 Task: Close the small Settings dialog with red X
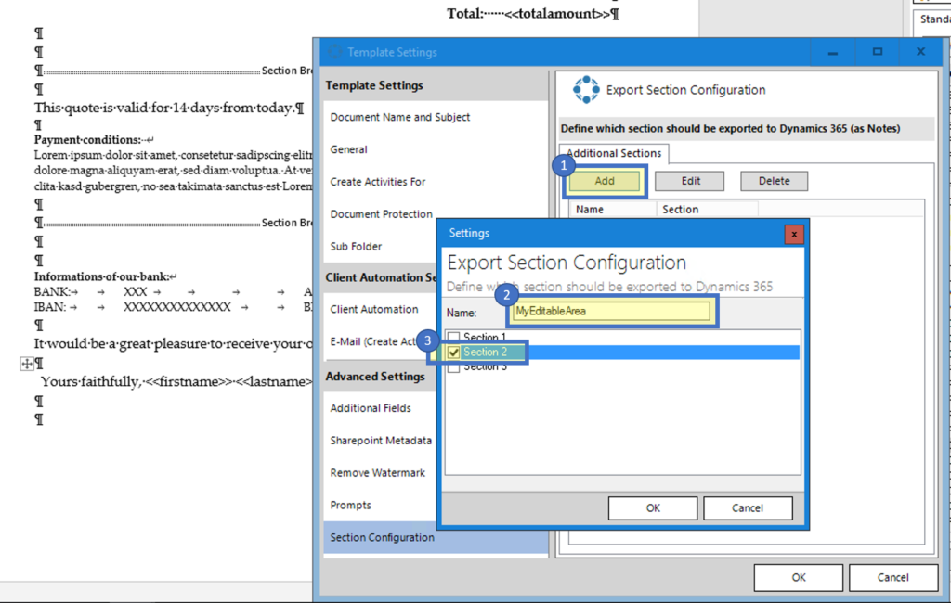794,234
